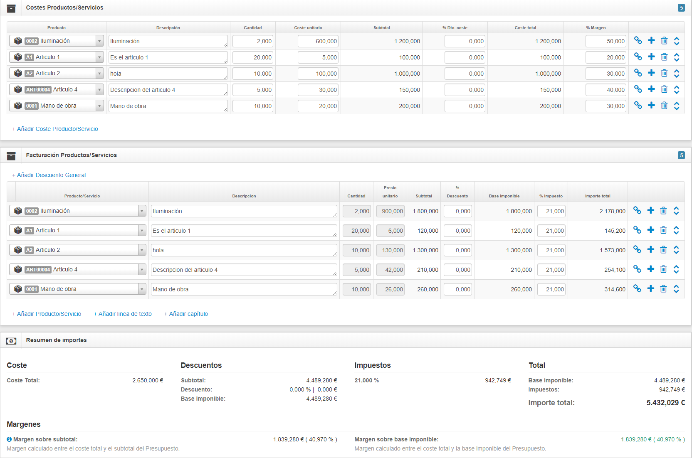The image size is (692, 458).
Task: Click link icon in billing row Iluminación
Action: coord(637,211)
